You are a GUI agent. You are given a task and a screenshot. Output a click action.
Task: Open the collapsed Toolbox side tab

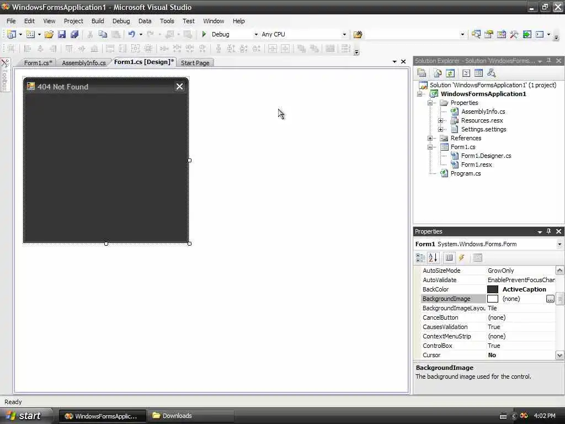pyautogui.click(x=5, y=75)
